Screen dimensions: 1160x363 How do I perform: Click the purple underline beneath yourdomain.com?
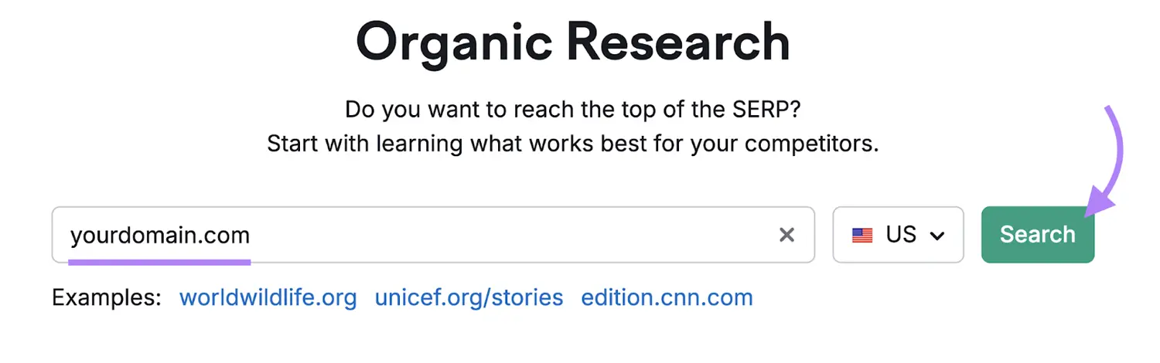pyautogui.click(x=160, y=262)
